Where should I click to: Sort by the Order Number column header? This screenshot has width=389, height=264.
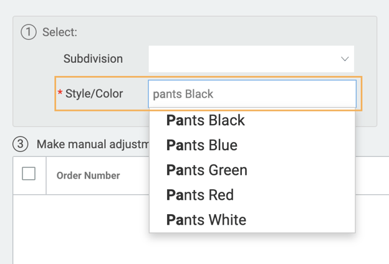click(88, 176)
